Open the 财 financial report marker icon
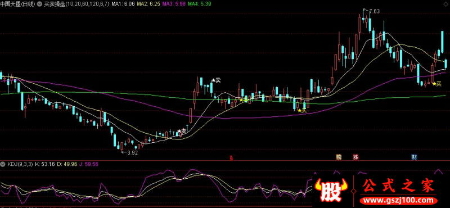The width and height of the screenshot is (450, 208). (x=414, y=157)
